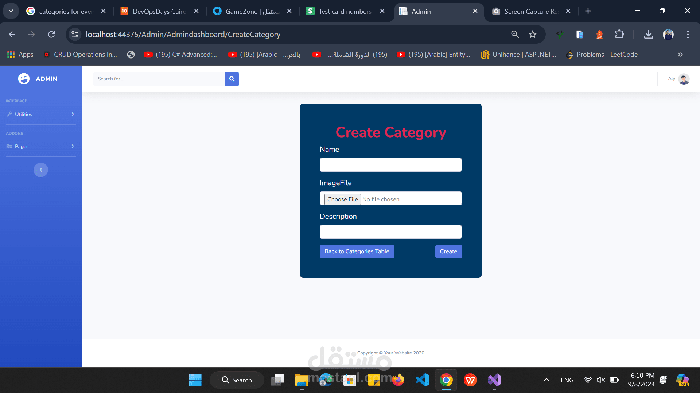Switch to the Test card numbers tab
This screenshot has width=700, height=393.
coord(345,11)
